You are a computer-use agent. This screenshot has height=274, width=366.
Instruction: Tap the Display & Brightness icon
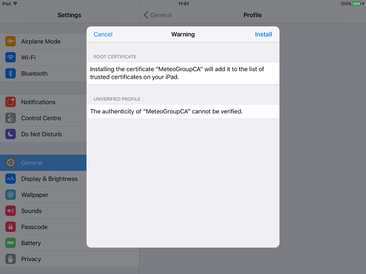coord(11,179)
